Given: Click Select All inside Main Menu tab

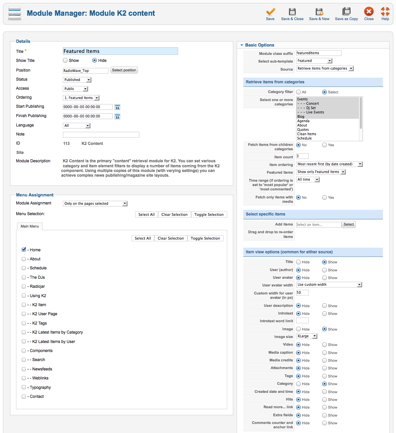Looking at the screenshot, I should coord(143,238).
